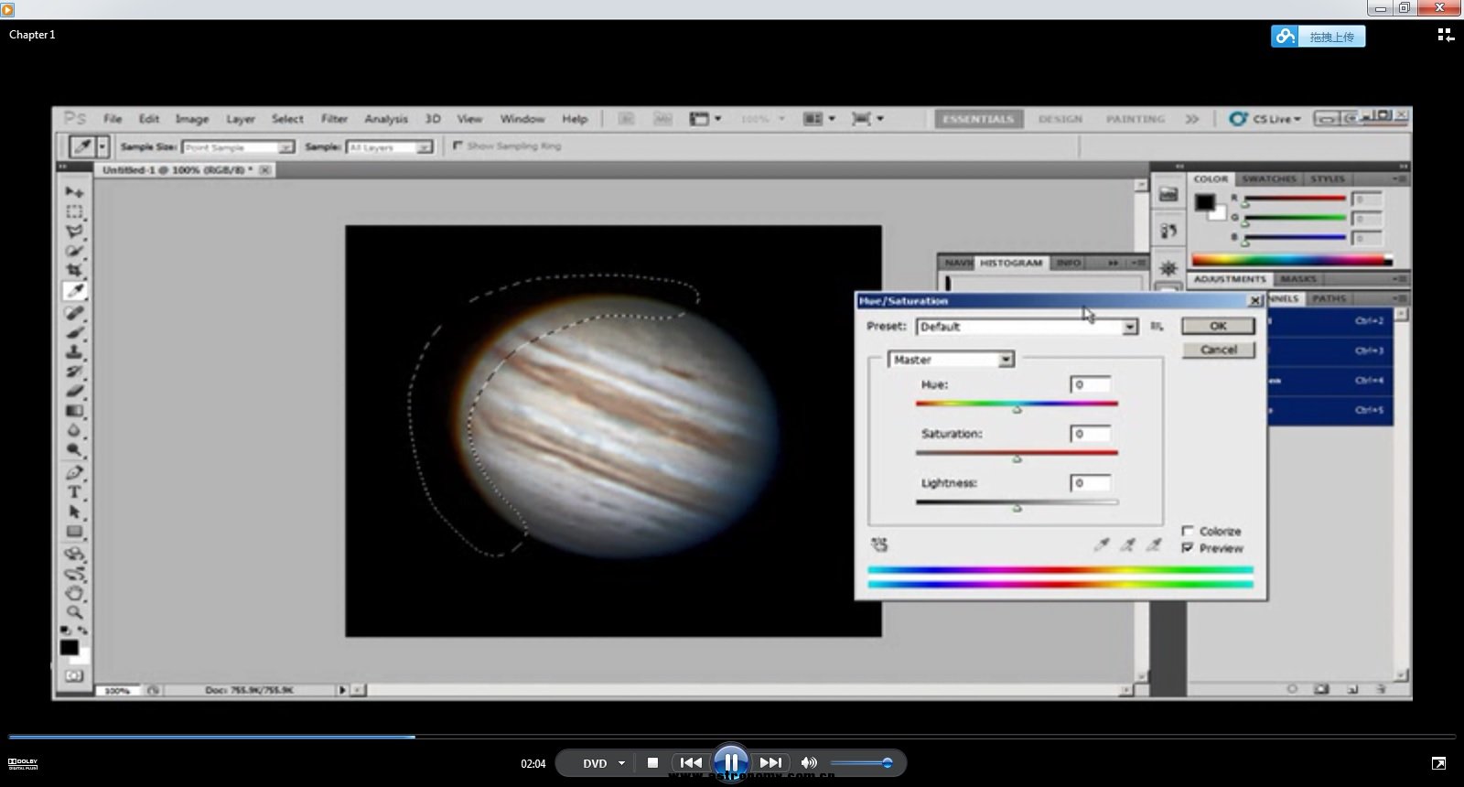
Task: Pick the Clone Stamp tool
Action: [74, 351]
